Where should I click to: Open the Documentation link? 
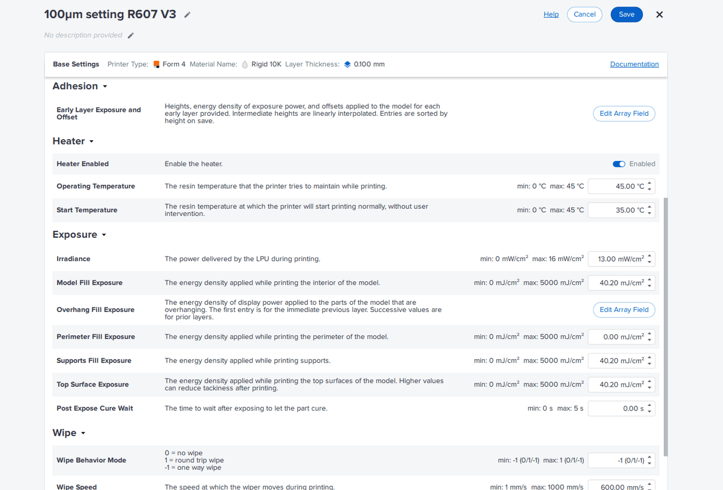(634, 65)
